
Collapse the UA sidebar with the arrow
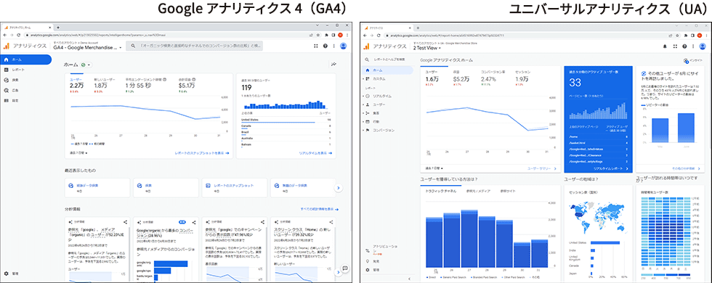(410, 279)
